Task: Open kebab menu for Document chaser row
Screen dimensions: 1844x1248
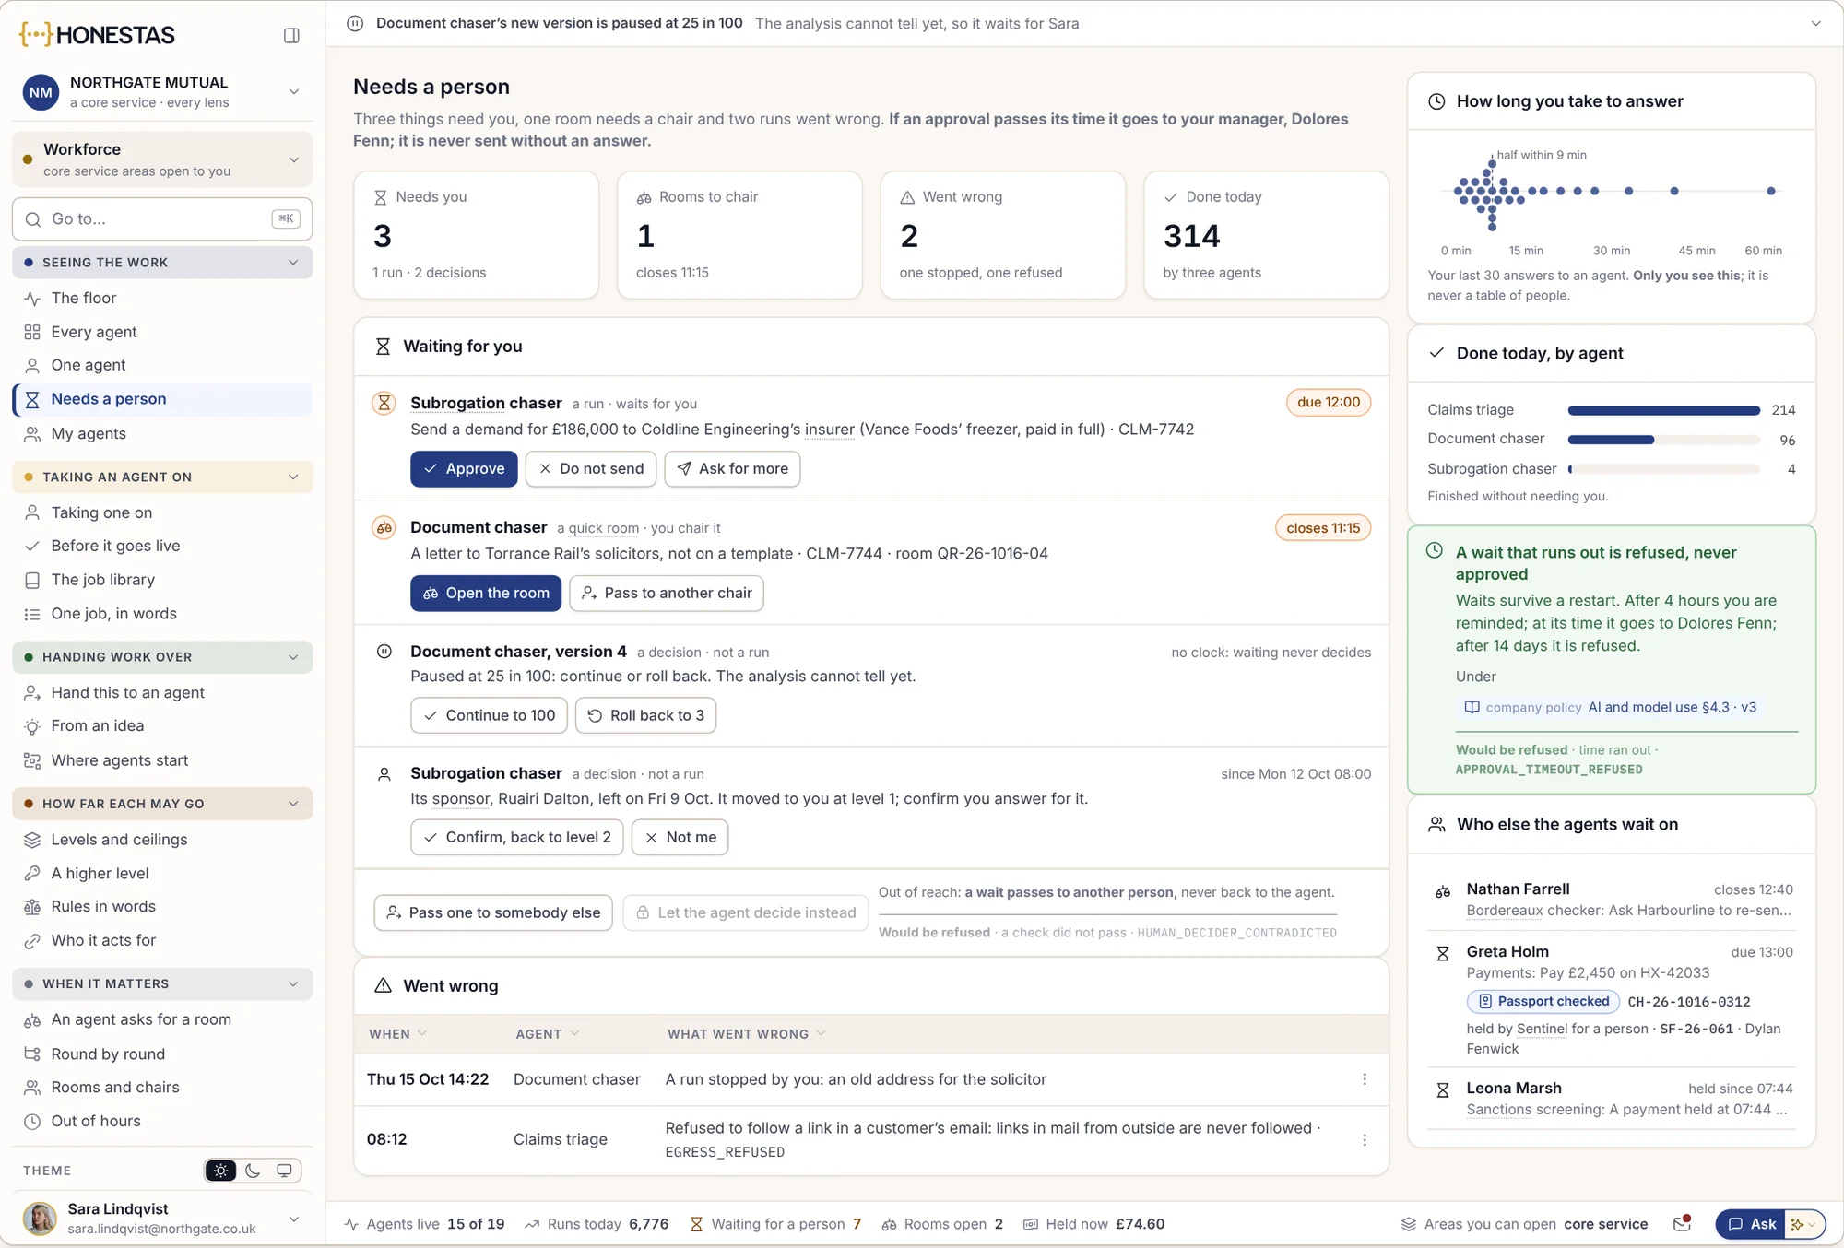Action: tap(1365, 1079)
